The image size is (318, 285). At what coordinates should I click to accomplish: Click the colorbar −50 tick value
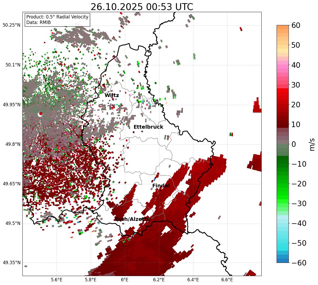pos(299,243)
